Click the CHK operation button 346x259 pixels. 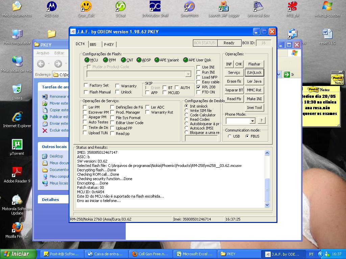point(239,64)
